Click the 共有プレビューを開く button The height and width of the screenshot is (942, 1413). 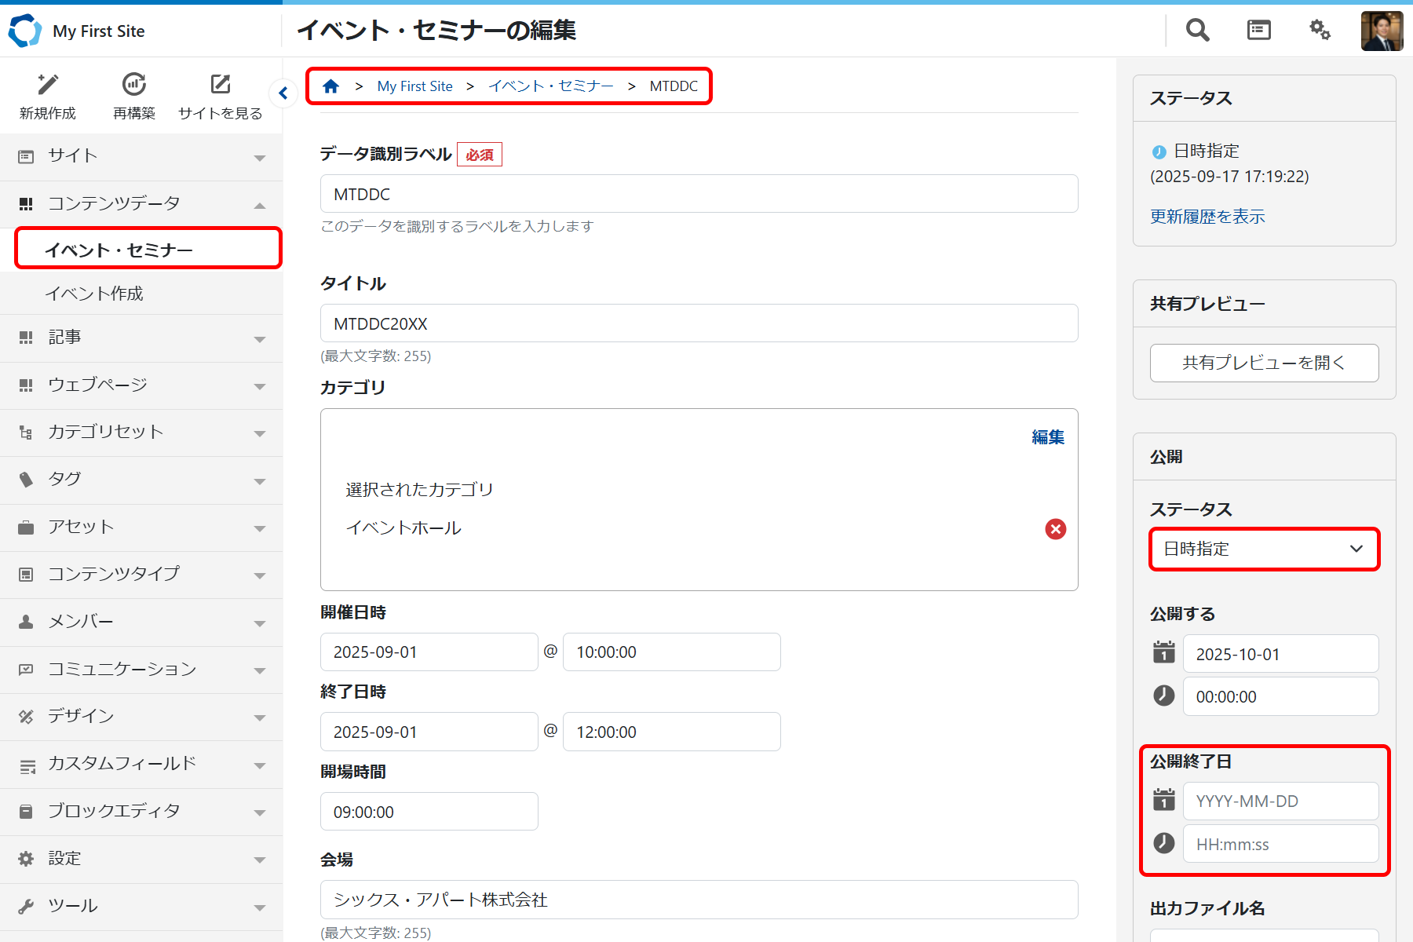point(1264,363)
